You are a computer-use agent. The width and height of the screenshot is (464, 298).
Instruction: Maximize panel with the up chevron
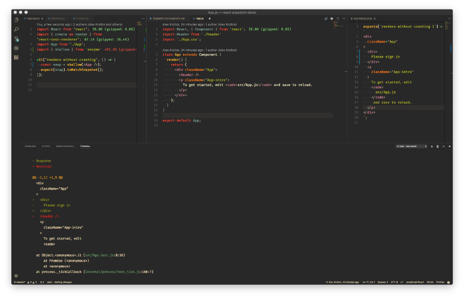443,147
